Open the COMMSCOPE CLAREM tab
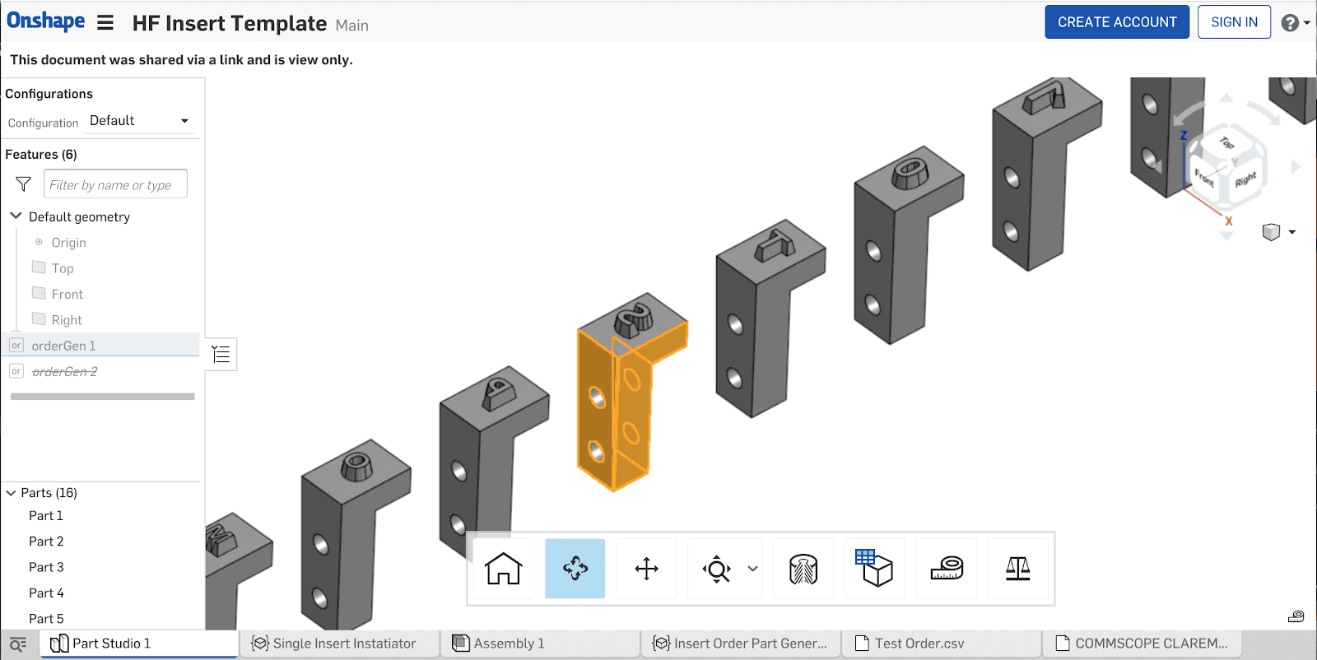Viewport: 1317px width, 660px height. coord(1142,644)
